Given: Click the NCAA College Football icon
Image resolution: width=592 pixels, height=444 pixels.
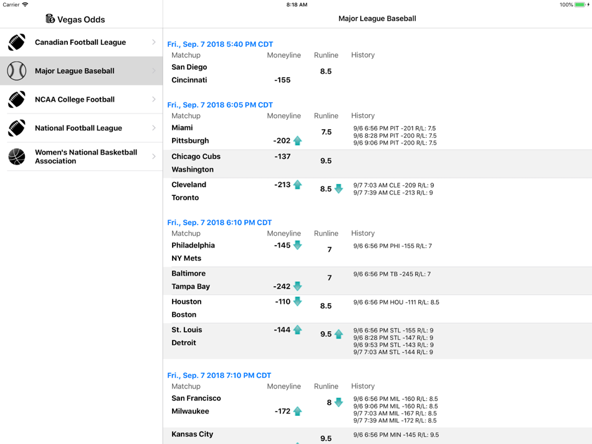Looking at the screenshot, I should pos(17,99).
